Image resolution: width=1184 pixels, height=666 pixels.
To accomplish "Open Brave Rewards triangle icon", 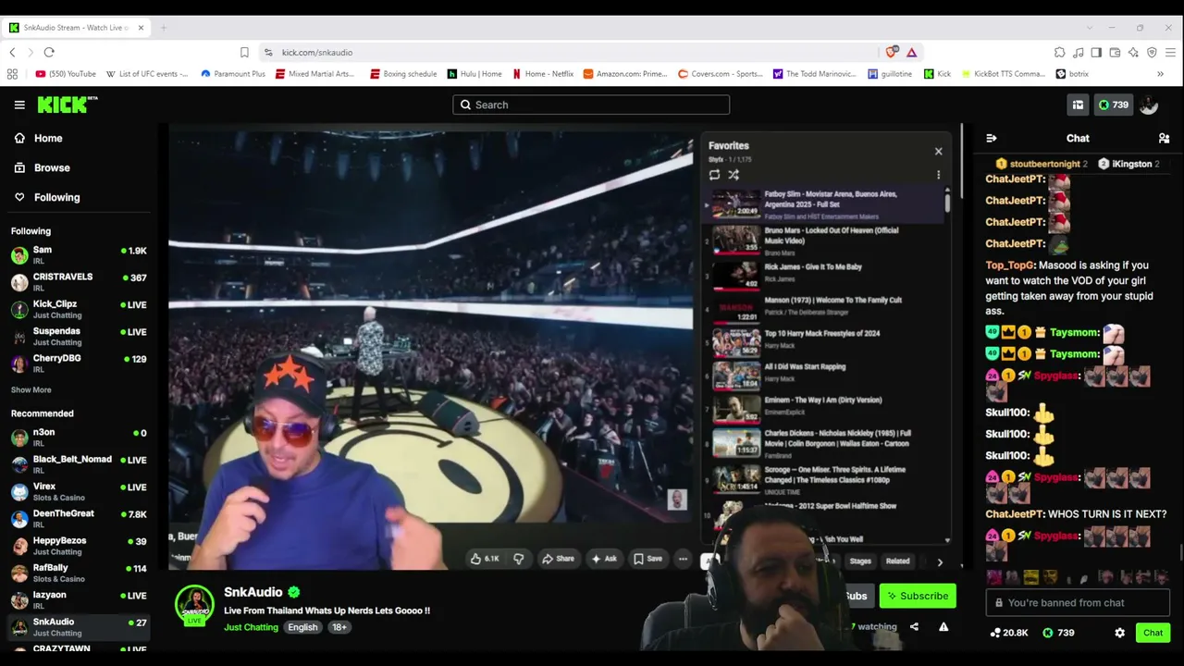I will (x=911, y=53).
